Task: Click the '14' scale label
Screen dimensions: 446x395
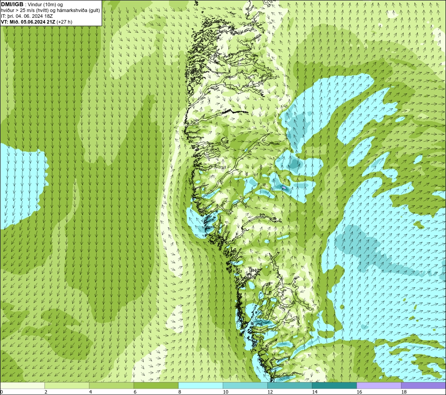Action: pos(314,392)
